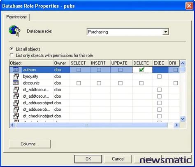Screen dimensions: 195x167
Task: Click horizontal scrollbar right arrow
Action: [176, 125]
